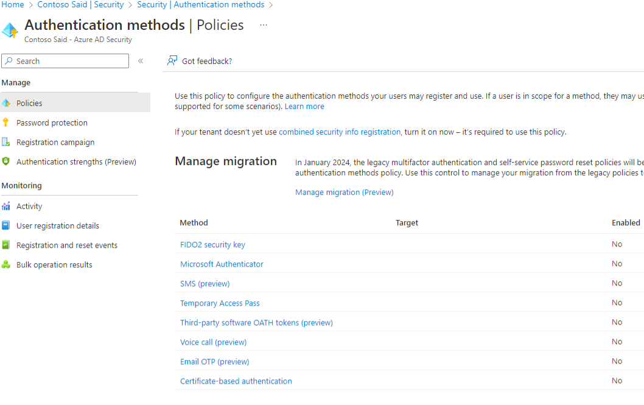Open the ellipsis more options menu
644x405 pixels.
coord(263,26)
